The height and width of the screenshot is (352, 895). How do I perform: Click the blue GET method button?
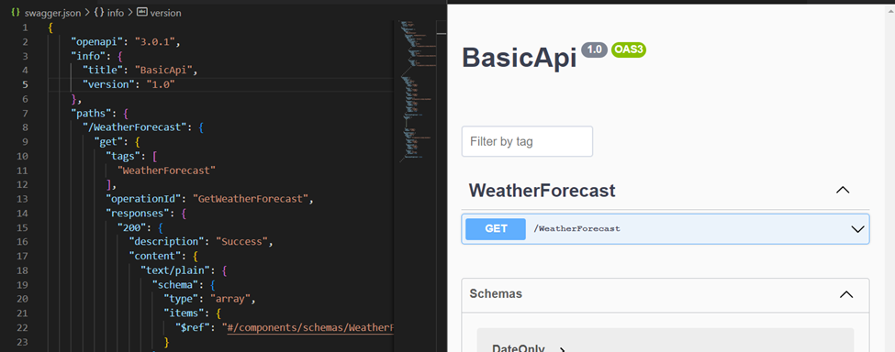click(x=496, y=229)
